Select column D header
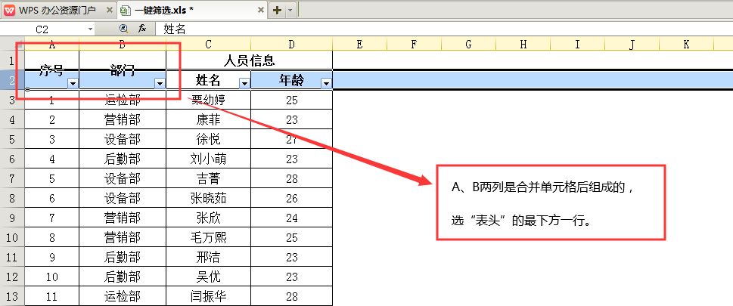Image resolution: width=733 pixels, height=306 pixels. (x=292, y=44)
